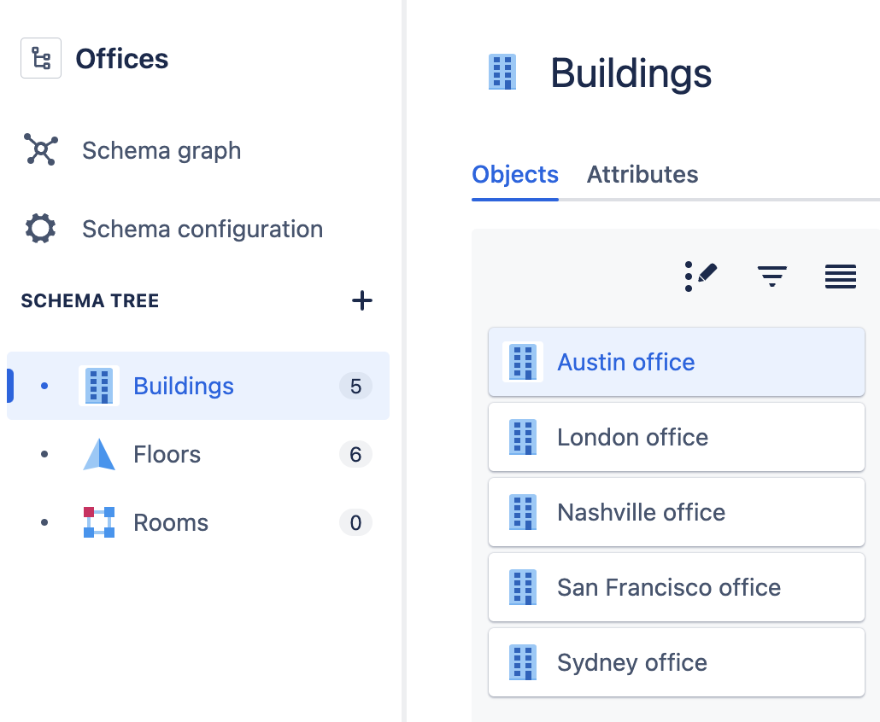Click the SCHEMA TREE heading

tap(90, 301)
